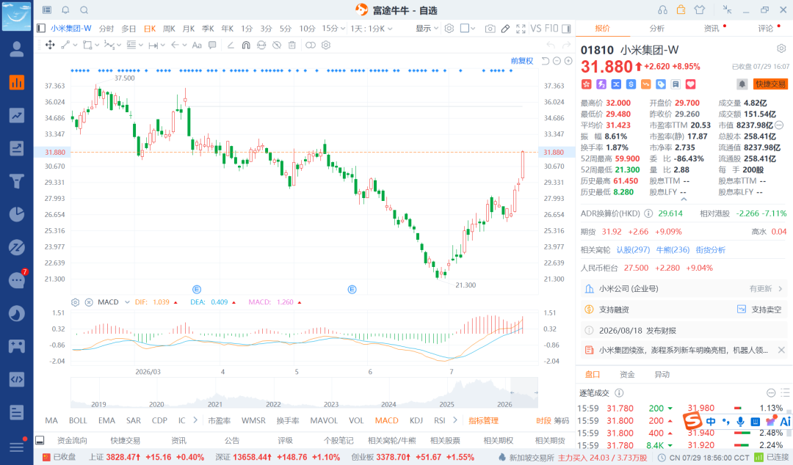This screenshot has height=465, width=793.
Task: Click the mini history overview timeline strip
Action: click(x=304, y=392)
